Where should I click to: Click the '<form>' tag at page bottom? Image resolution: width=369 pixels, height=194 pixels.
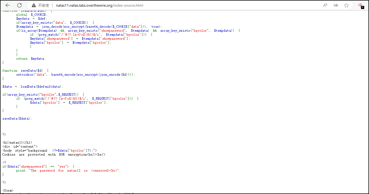pos(8,190)
